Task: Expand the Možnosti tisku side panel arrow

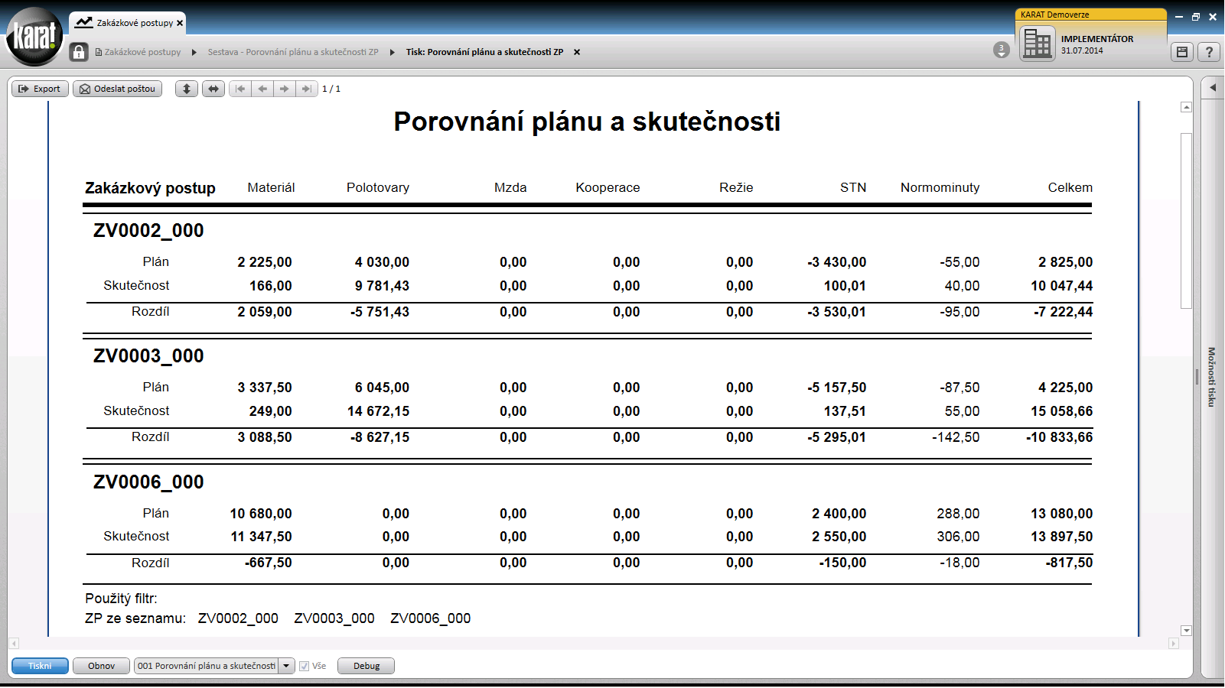Action: 1213,88
